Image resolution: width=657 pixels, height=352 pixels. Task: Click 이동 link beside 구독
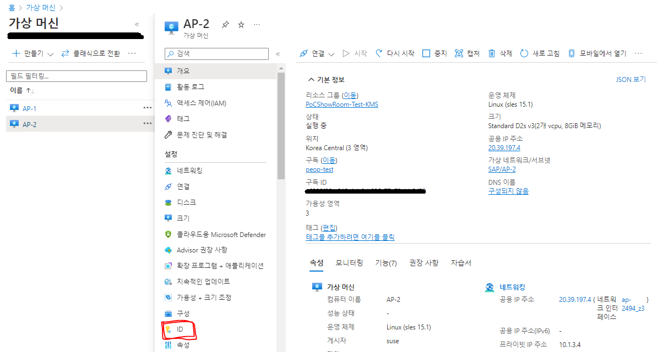(328, 160)
